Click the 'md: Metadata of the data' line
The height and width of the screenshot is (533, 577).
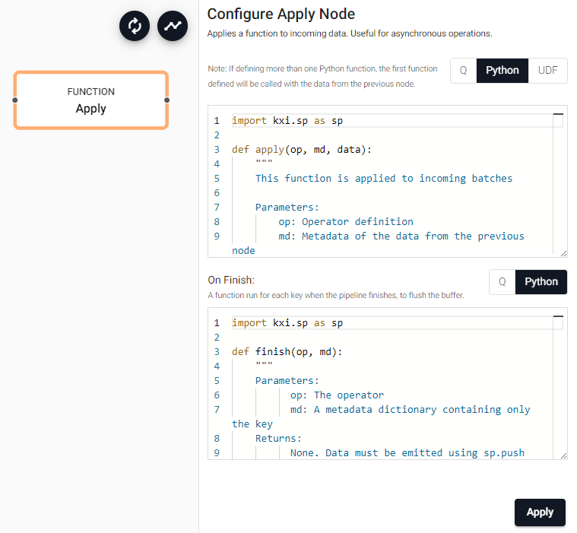coord(401,236)
